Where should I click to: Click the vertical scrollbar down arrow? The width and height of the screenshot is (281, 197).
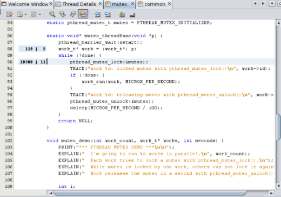pos(278,186)
